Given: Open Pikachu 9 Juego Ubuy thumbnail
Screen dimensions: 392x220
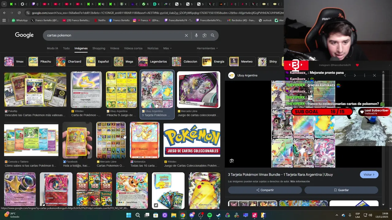Looking at the screenshot, I should 122,90.
